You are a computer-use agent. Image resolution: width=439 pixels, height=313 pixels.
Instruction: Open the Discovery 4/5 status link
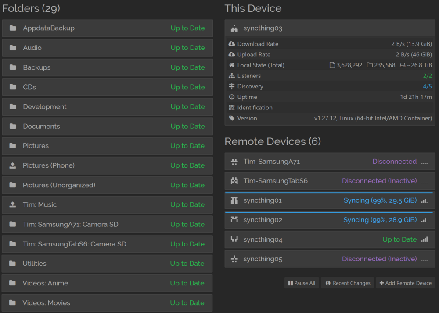pyautogui.click(x=427, y=86)
